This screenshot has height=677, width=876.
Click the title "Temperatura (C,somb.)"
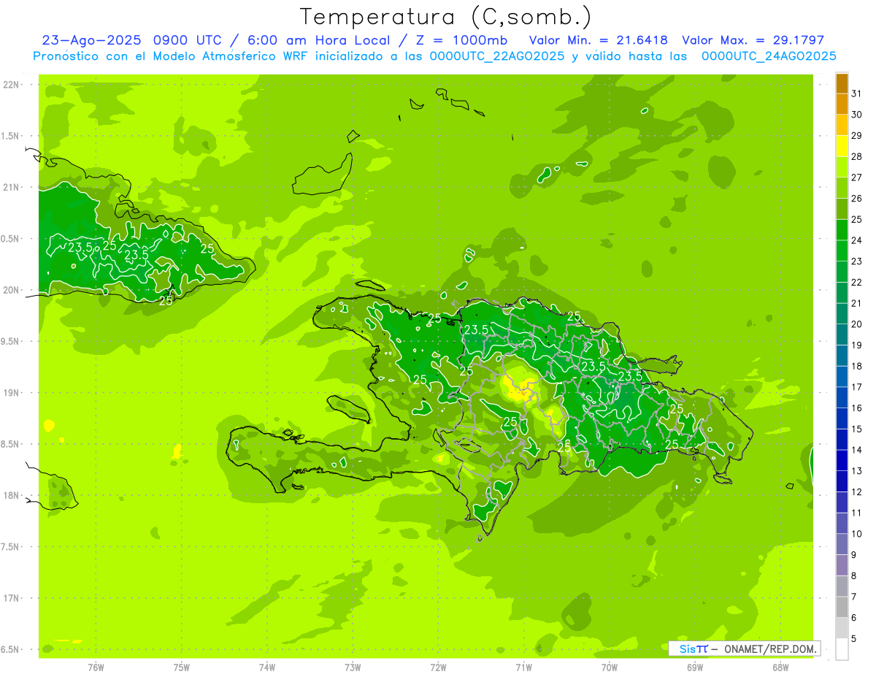click(x=446, y=18)
